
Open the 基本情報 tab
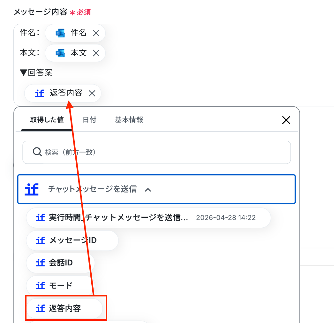click(129, 120)
